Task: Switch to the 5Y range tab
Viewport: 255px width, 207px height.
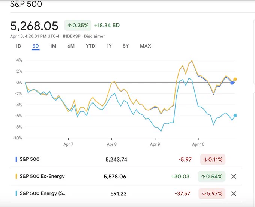Action: 126,46
